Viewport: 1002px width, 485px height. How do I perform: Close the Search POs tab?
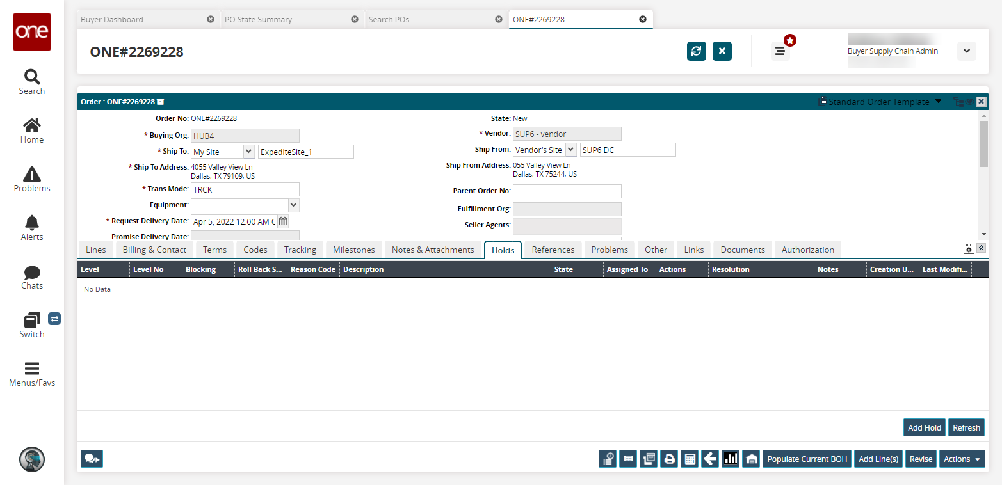pos(499,19)
